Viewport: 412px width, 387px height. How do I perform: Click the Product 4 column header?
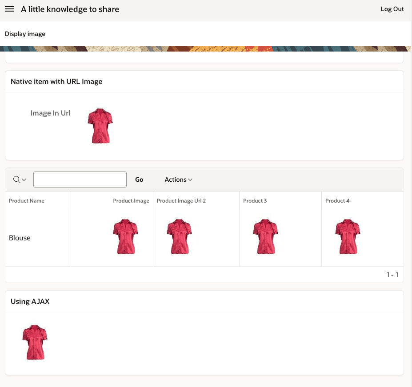point(337,201)
